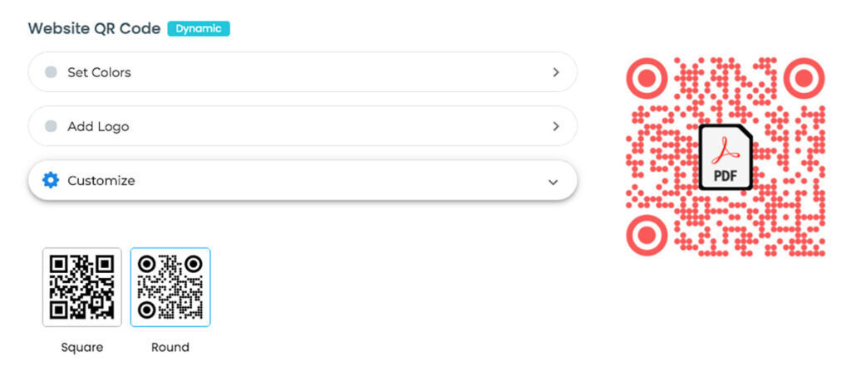This screenshot has width=851, height=376.
Task: Select the Square QR style thumbnail
Action: (x=82, y=287)
